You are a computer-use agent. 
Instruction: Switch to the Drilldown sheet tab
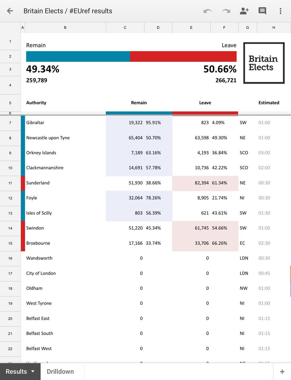(60, 372)
